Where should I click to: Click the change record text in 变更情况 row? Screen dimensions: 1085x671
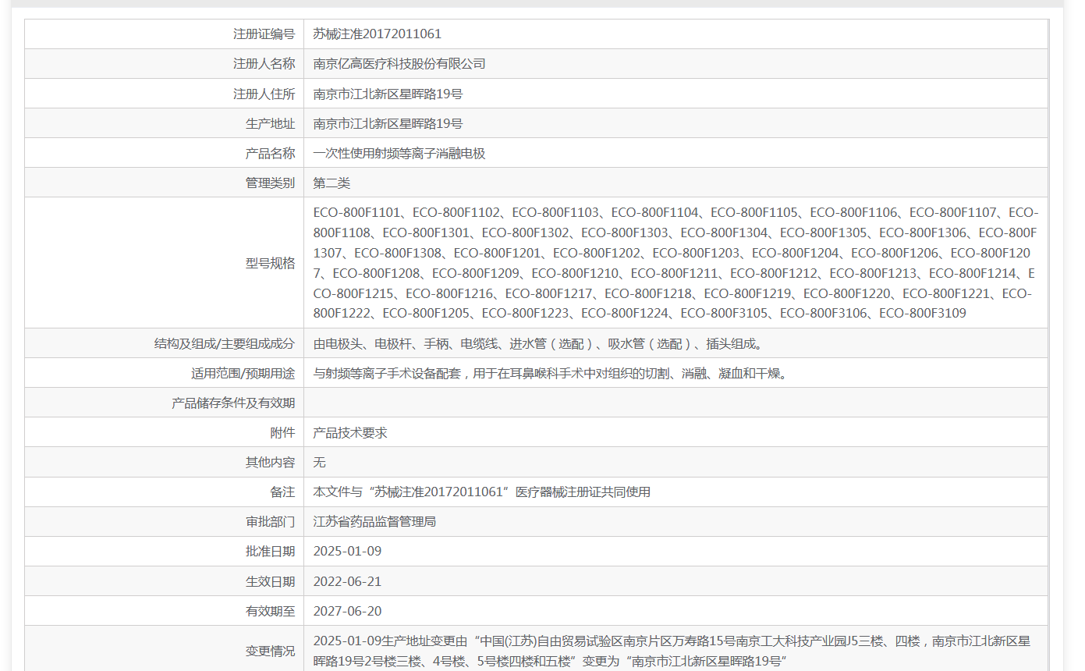click(672, 651)
